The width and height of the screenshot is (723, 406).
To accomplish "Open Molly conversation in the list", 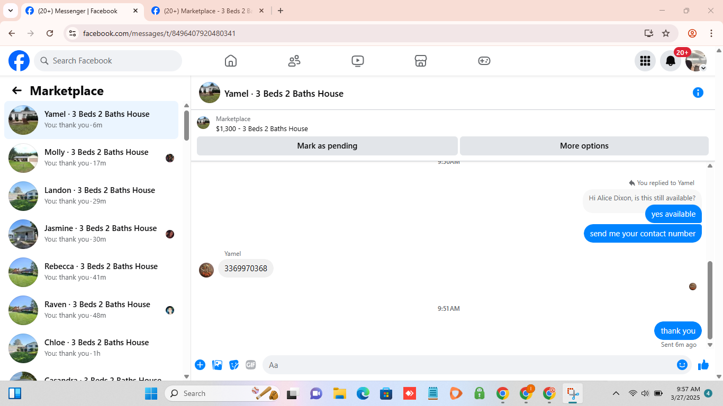I will tap(92, 158).
